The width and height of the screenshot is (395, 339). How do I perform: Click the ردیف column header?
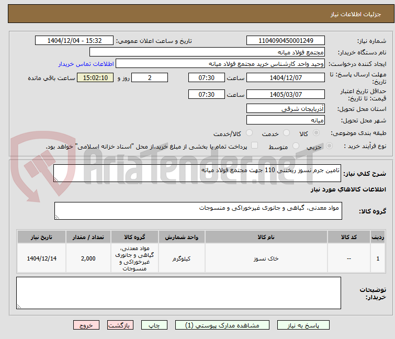point(378,237)
